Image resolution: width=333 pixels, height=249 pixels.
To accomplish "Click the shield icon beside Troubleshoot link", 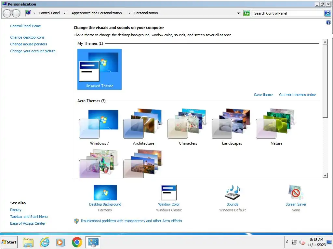I will (x=76, y=221).
